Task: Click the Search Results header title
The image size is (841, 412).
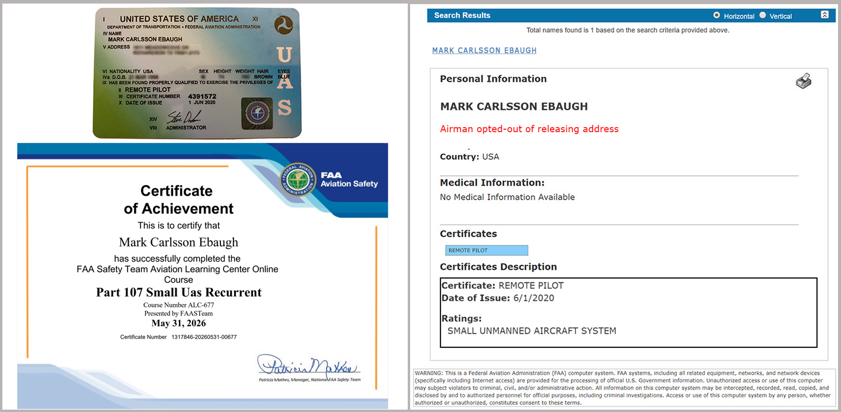Action: click(x=462, y=15)
